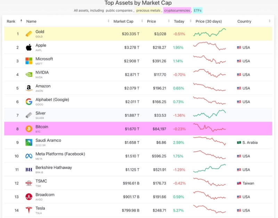Screen dimensions: 278x218
Task: Click the Tesla logo icon
Action: pyautogui.click(x=29, y=210)
